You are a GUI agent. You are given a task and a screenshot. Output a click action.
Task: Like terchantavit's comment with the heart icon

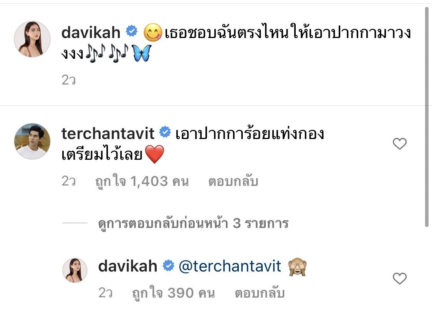pyautogui.click(x=399, y=144)
